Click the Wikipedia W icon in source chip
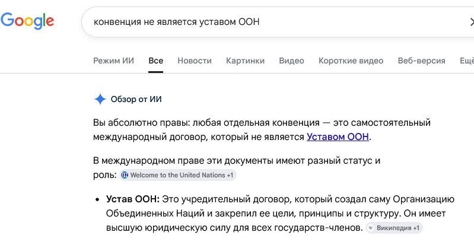 371,228
